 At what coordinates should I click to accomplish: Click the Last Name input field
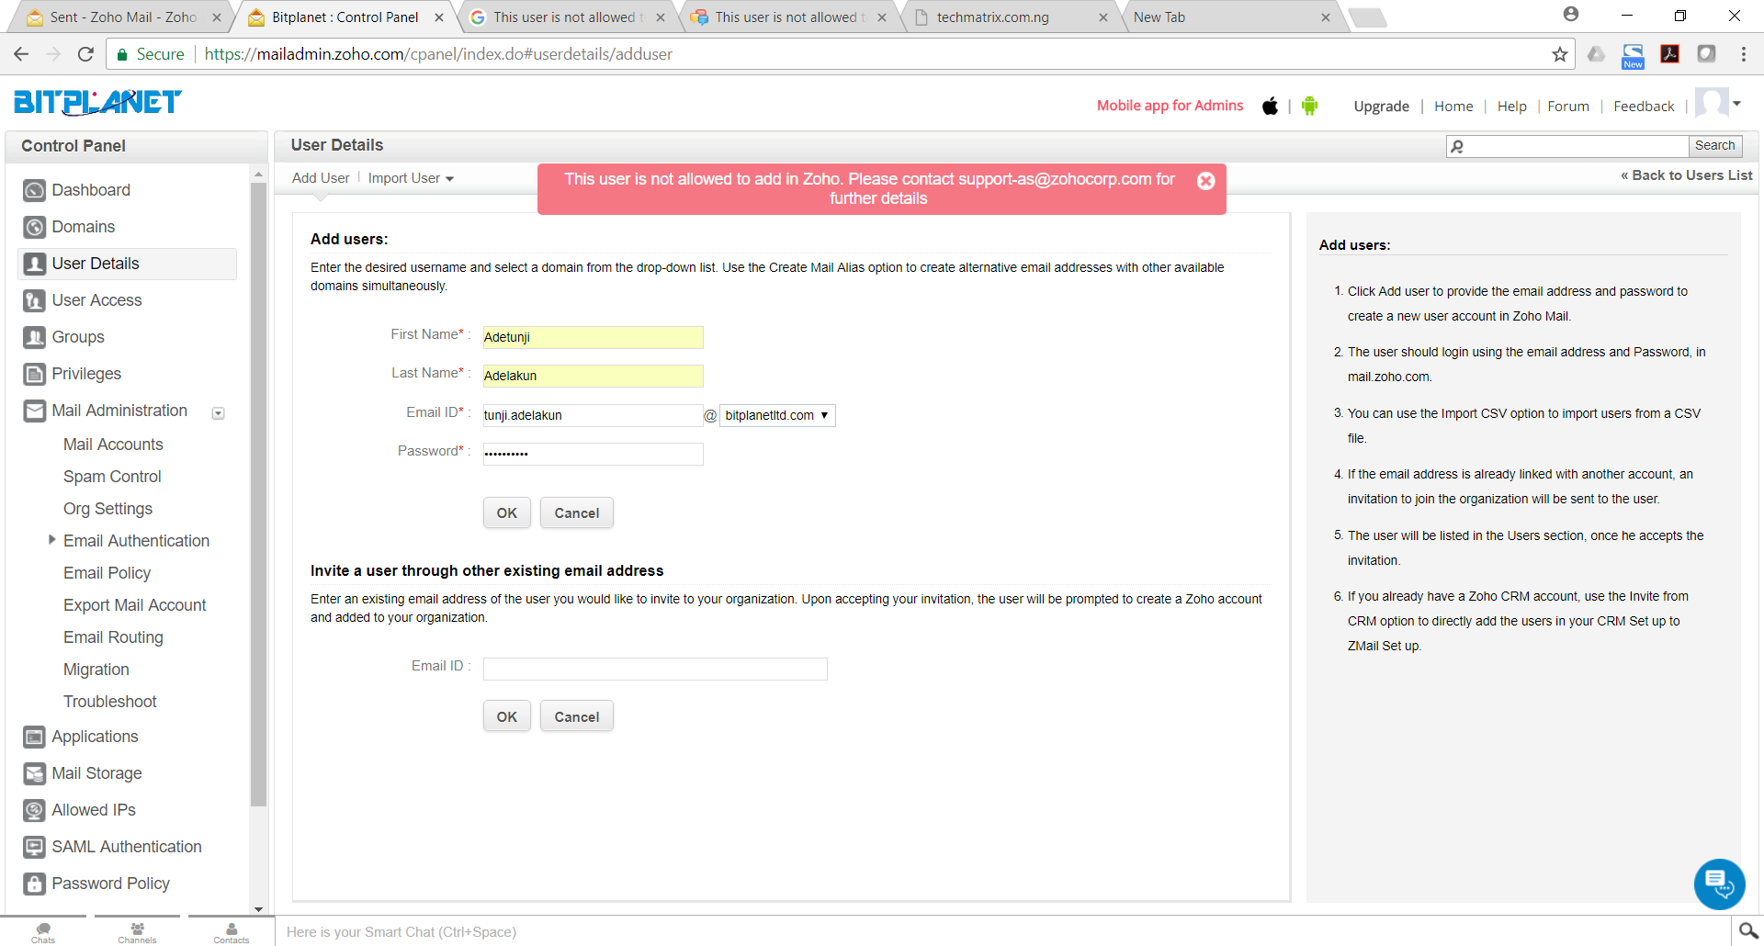594,376
